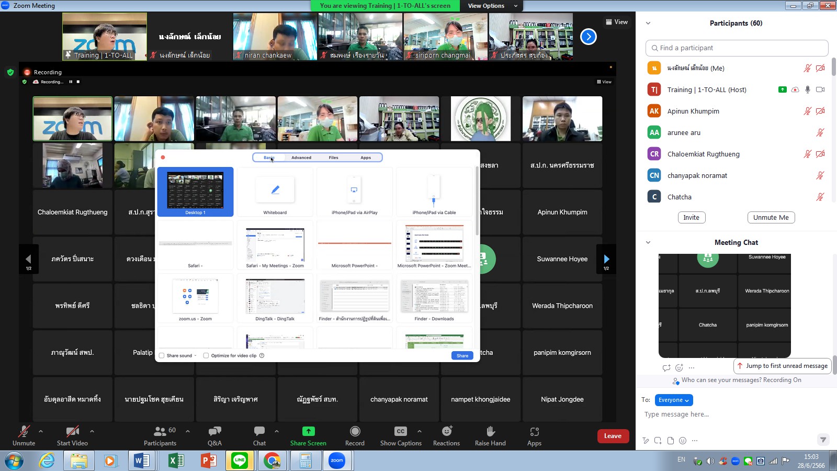Click blue Share button in dialog
This screenshot has width=837, height=471.
462,355
